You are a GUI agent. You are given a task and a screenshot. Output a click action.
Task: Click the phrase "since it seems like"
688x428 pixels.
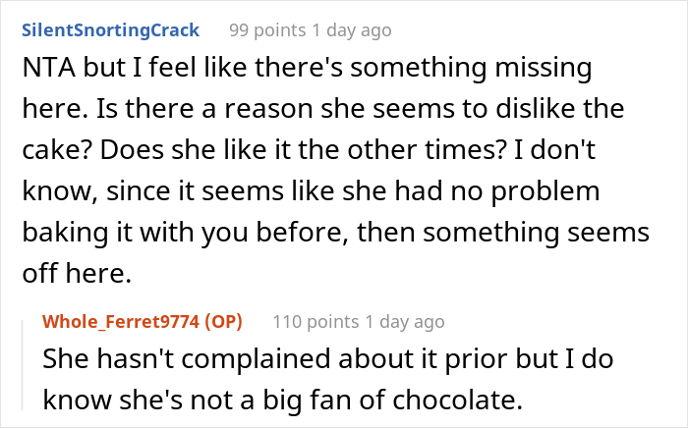pyautogui.click(x=221, y=191)
